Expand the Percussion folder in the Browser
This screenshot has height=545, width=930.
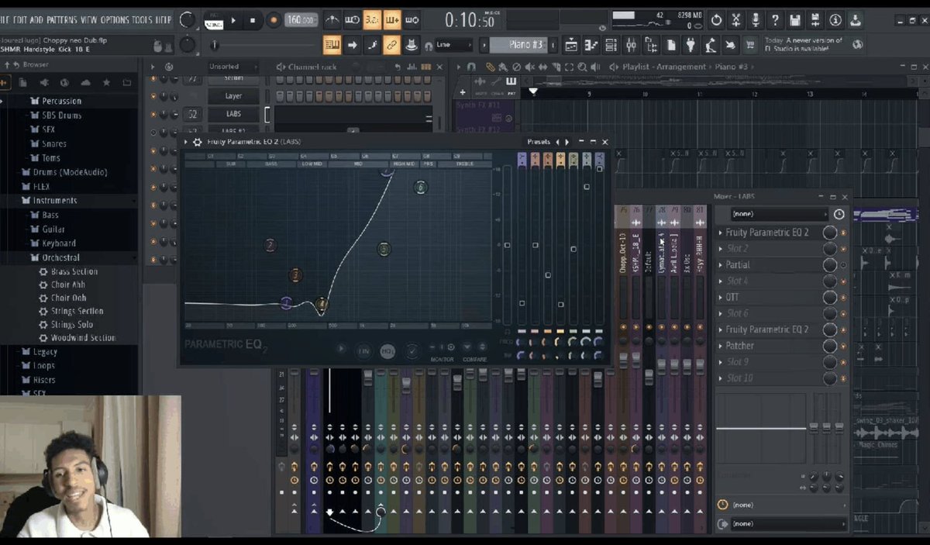[61, 101]
